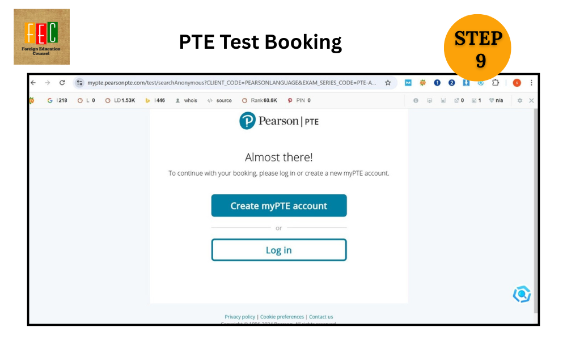567x340 pixels.
Task: Click the page's vertical scrollbar
Action: tap(536, 210)
